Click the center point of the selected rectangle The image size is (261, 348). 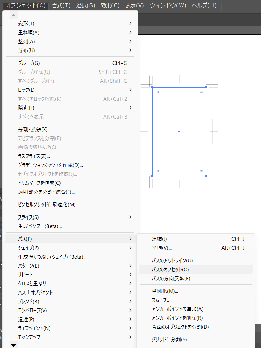pos(179,131)
